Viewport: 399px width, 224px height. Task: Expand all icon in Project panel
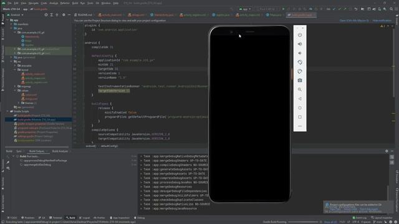tap(51, 15)
